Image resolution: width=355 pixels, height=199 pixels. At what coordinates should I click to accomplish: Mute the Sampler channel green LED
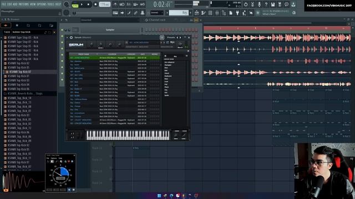tap(62, 30)
